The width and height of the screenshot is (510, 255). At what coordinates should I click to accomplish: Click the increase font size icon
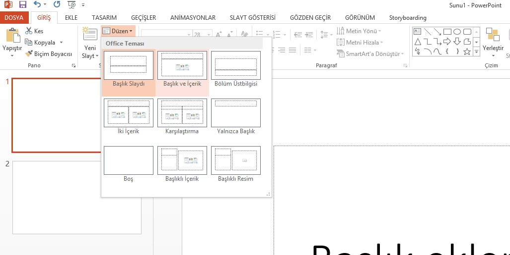tap(219, 34)
